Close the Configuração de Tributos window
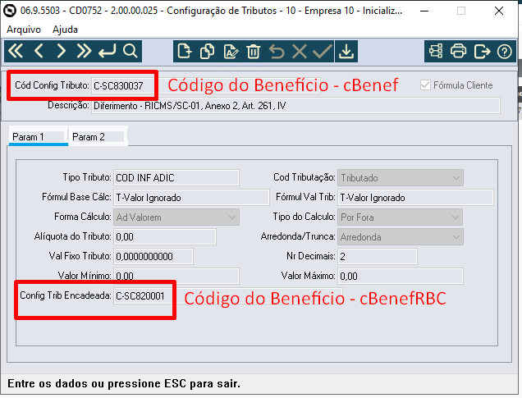 [499, 11]
